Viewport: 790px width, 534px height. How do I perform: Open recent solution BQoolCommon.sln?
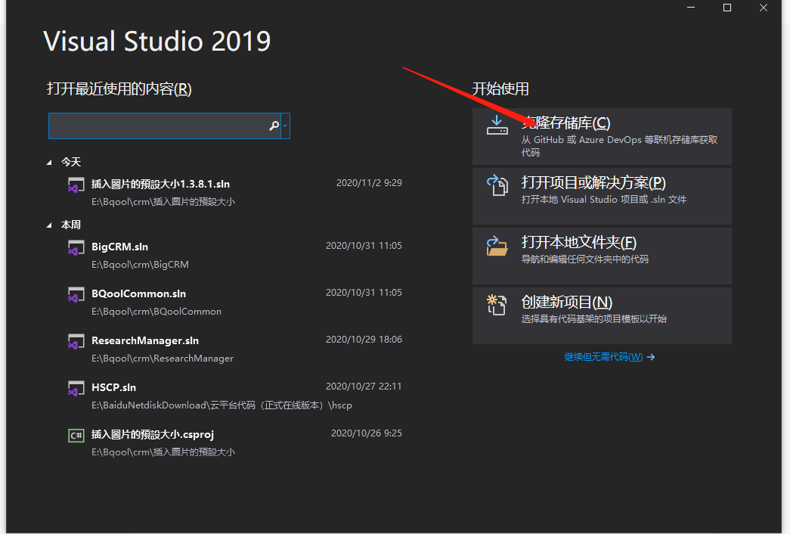tap(138, 293)
